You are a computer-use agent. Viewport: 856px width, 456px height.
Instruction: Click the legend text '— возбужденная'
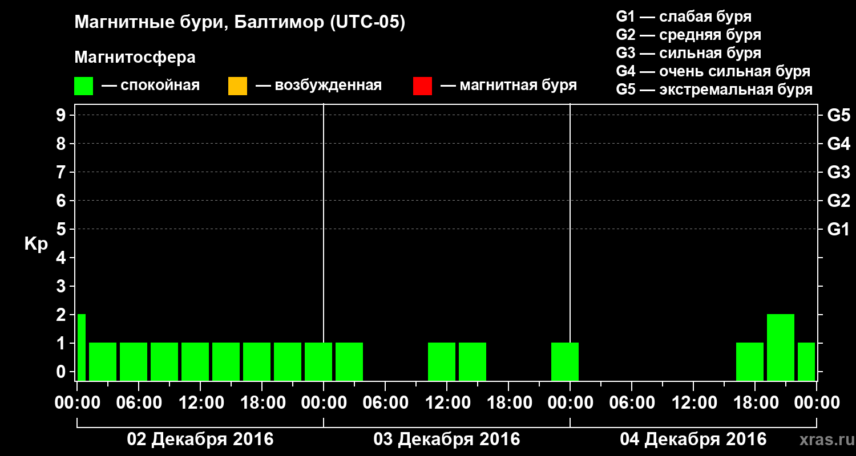319,85
